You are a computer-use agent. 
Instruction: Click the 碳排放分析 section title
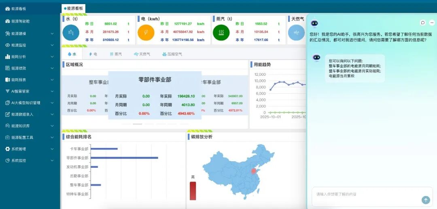click(202, 137)
